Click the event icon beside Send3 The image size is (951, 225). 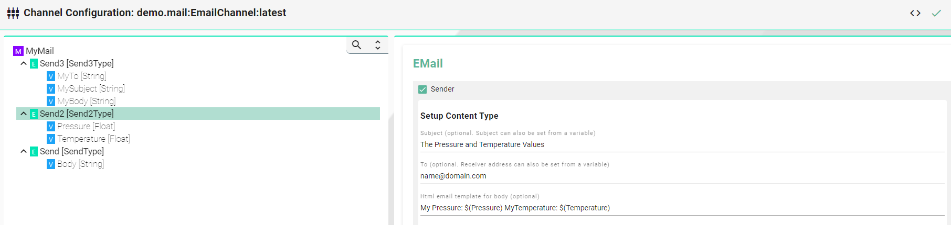coord(34,64)
